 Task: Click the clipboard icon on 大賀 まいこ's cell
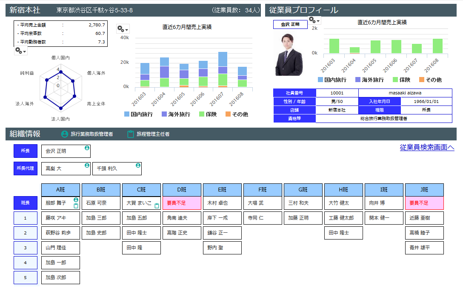point(157,206)
